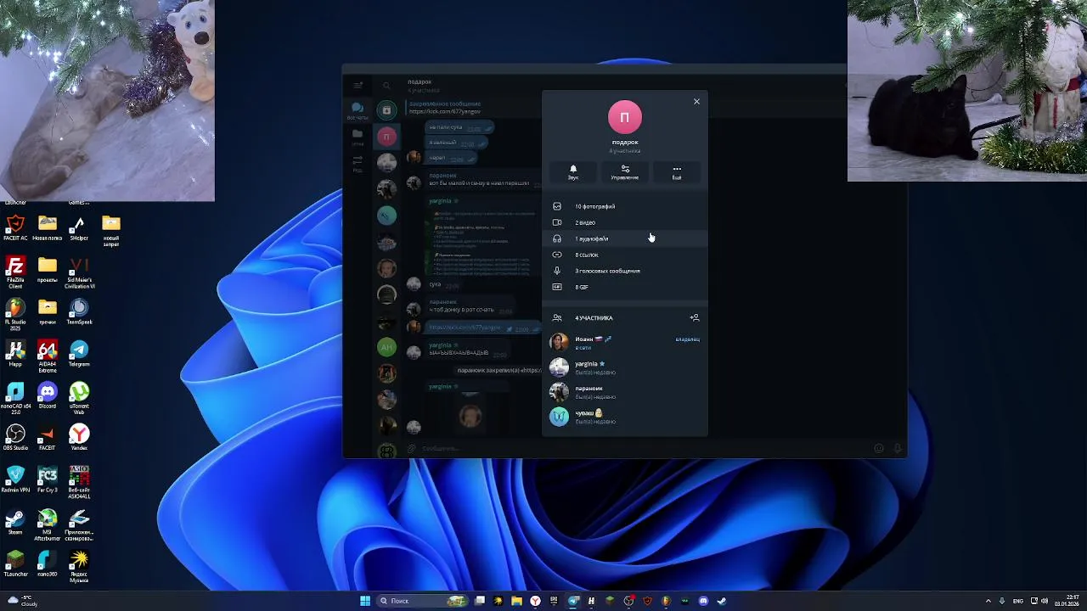The width and height of the screenshot is (1087, 611).
Task: Open AIDA64 Extreme desktop icon
Action: 48,356
